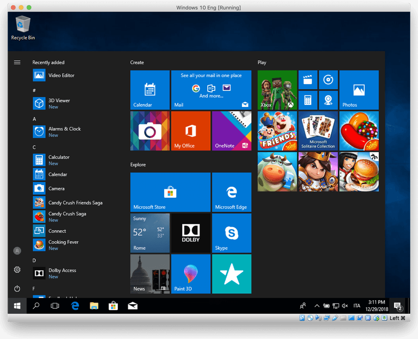
Task: Click the # section header
Action: pos(34,90)
